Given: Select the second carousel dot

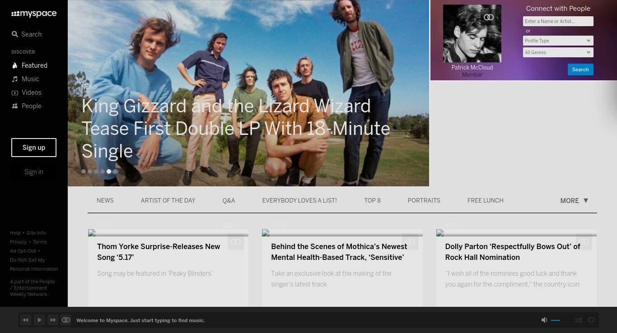Looking at the screenshot, I should click(90, 171).
